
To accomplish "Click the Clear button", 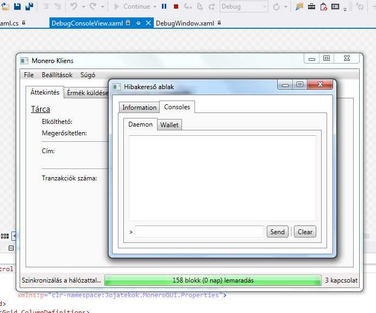I will pos(305,232).
